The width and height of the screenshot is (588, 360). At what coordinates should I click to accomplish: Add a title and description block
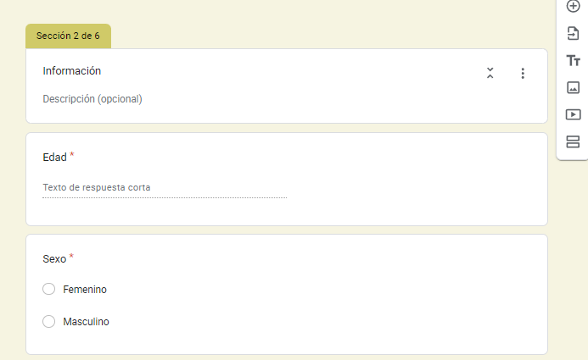pos(573,60)
